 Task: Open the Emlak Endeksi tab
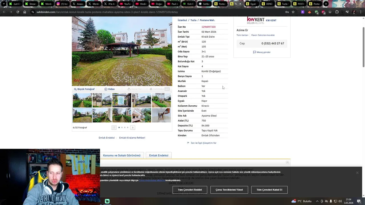pyautogui.click(x=159, y=155)
